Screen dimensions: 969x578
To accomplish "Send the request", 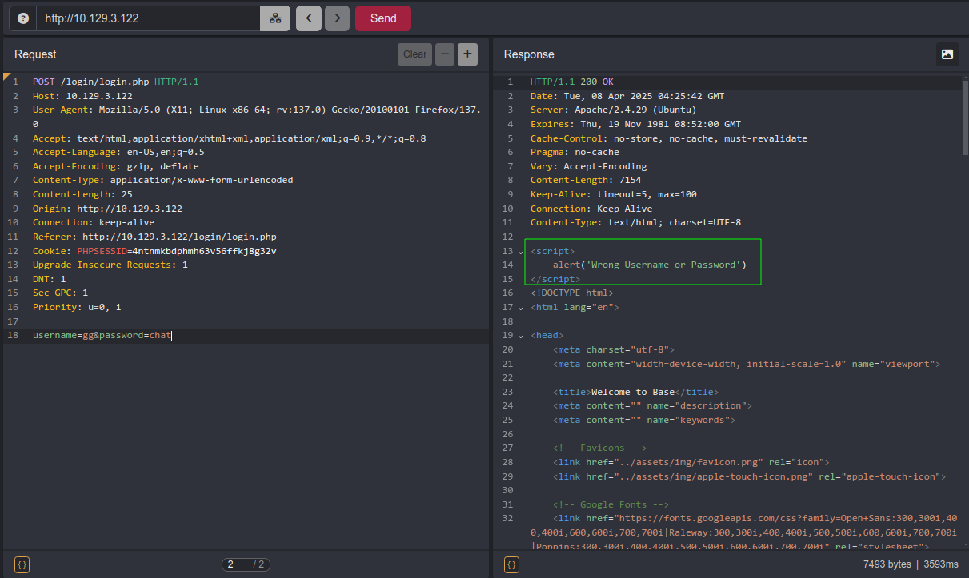I will [x=382, y=18].
